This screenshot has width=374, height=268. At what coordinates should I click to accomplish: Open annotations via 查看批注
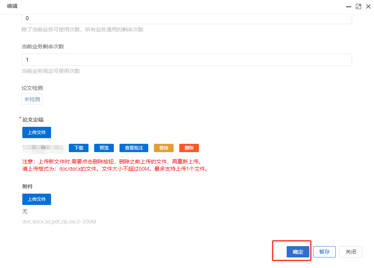tap(134, 148)
